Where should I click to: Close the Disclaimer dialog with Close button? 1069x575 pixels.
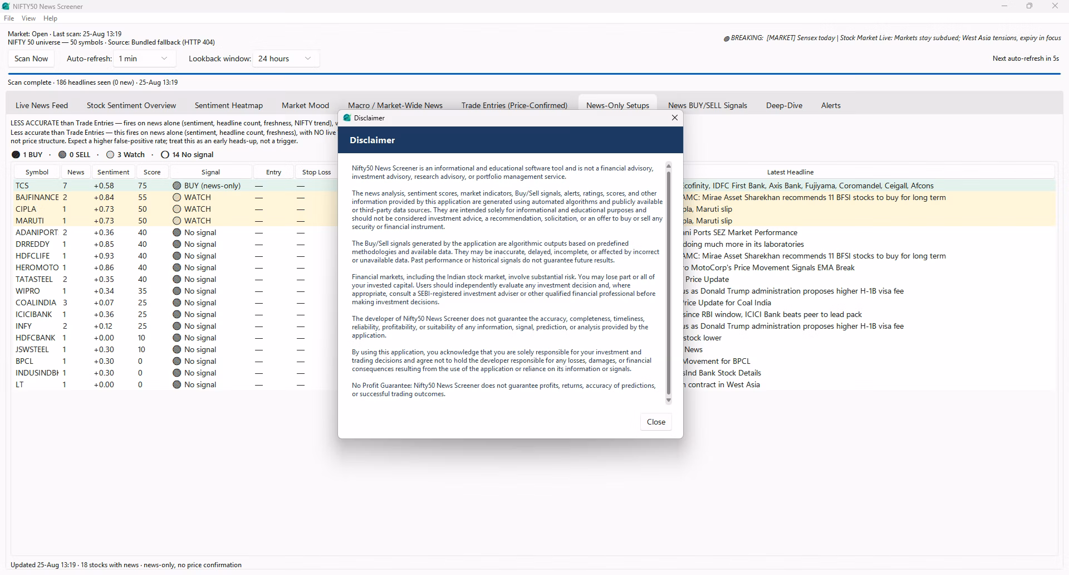656,422
